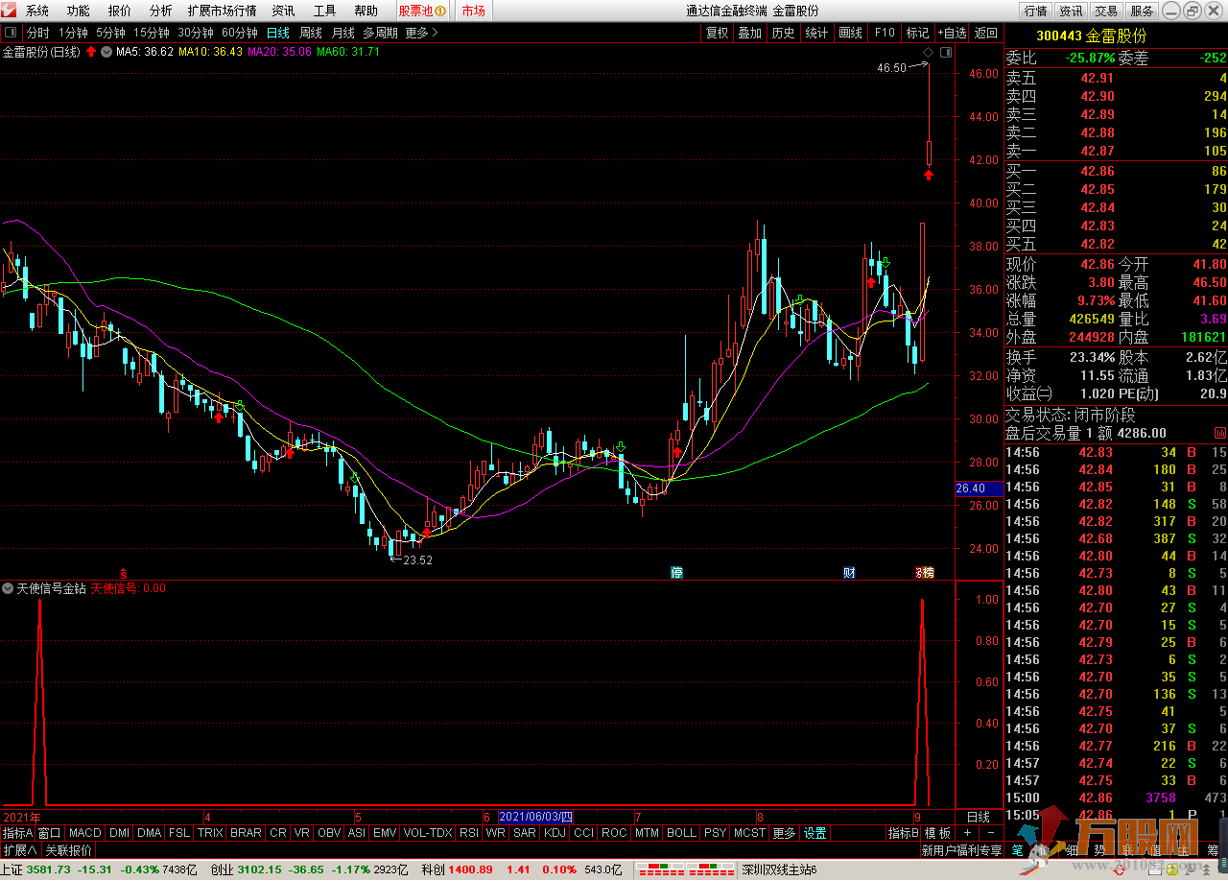Image resolution: width=1228 pixels, height=881 pixels.
Task: Switch to the 30分钟 period
Action: [x=196, y=33]
